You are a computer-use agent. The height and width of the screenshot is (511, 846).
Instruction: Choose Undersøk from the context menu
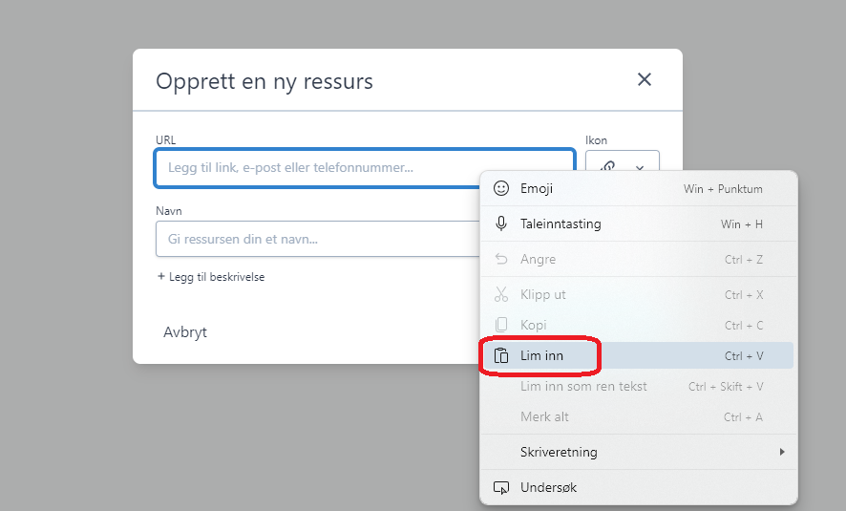click(548, 488)
